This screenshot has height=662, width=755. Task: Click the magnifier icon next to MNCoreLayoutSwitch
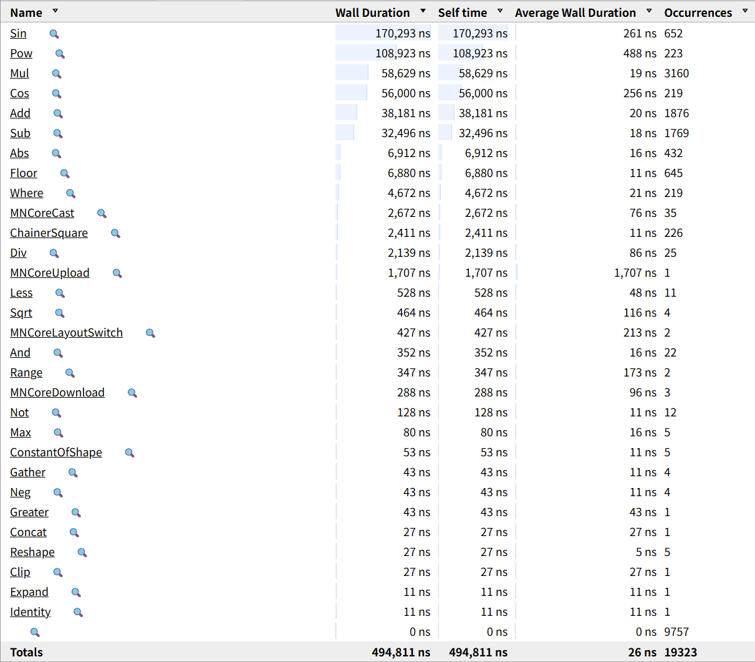point(150,333)
